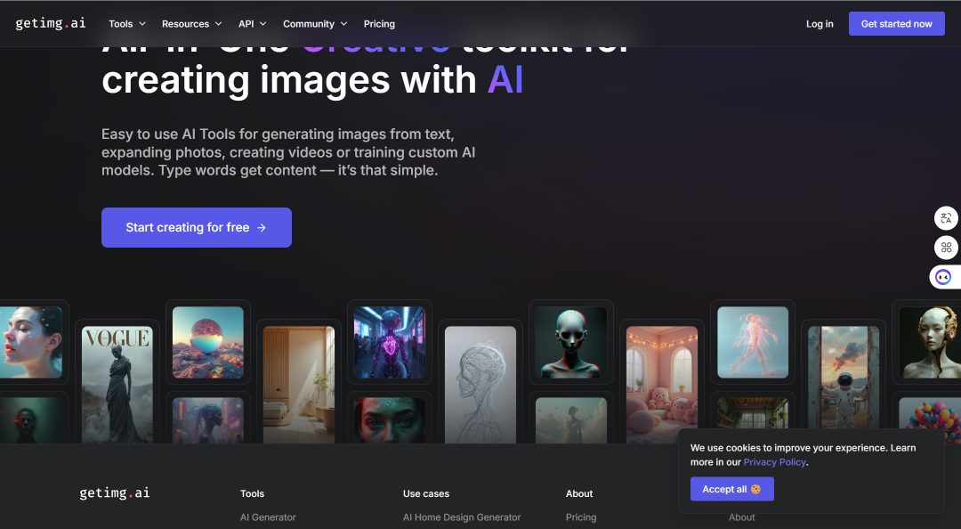This screenshot has height=529, width=961.
Task: Click the "Use cases" footer heading
Action: coord(426,493)
